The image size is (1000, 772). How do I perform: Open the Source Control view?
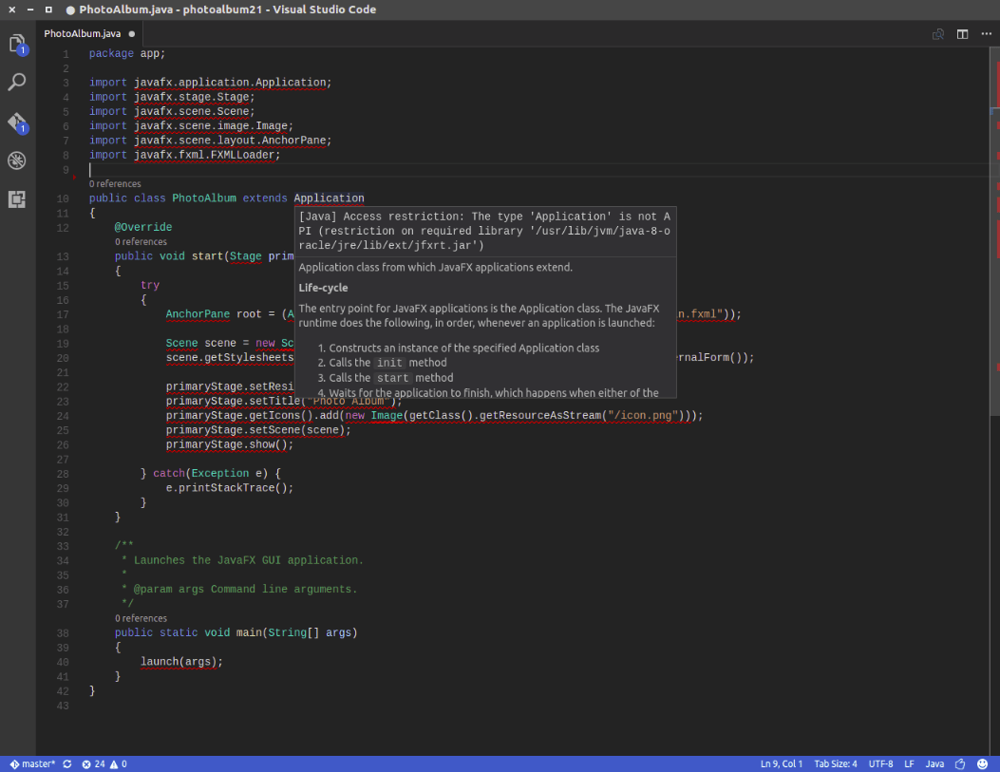click(x=16, y=121)
